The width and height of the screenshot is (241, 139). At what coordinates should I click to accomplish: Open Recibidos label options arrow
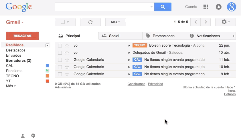coord(47,45)
